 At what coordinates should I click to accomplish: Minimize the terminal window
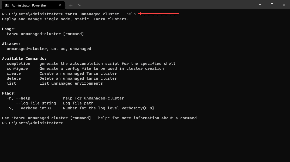pyautogui.click(x=260, y=5)
